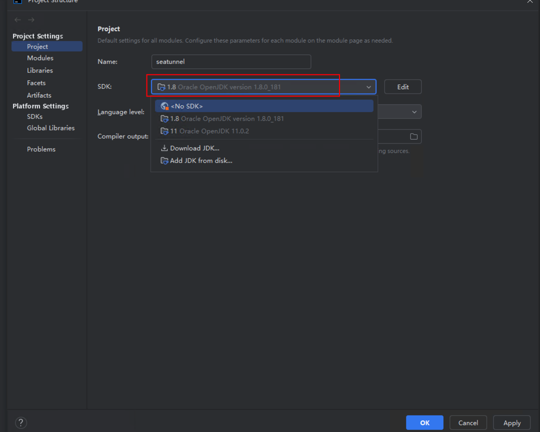Select Download JDK... option

point(264,148)
